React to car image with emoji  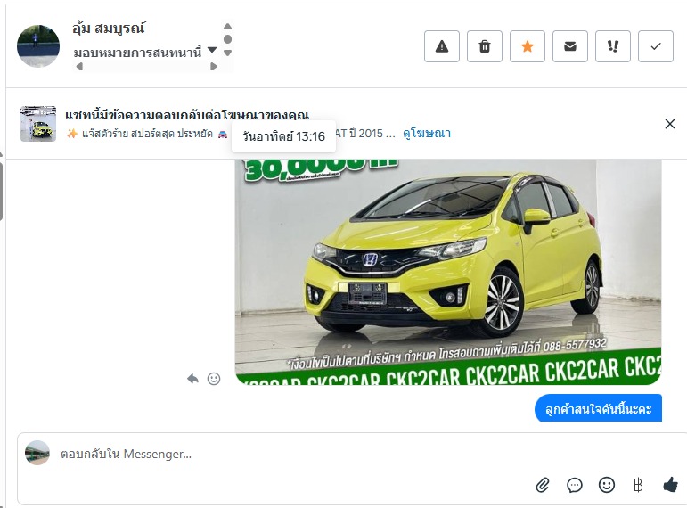[x=214, y=379]
